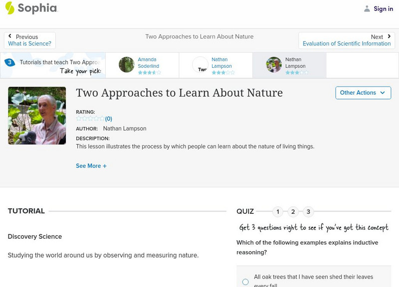
Task: Open Amanda Soderlind's avatar picture
Action: pyautogui.click(x=126, y=65)
